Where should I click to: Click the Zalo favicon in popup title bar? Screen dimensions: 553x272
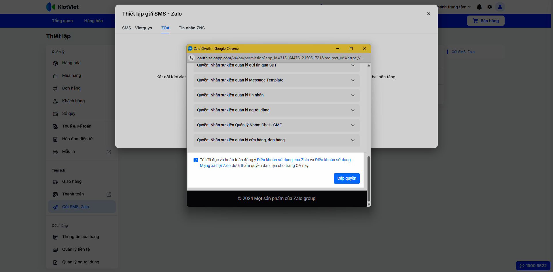click(190, 49)
